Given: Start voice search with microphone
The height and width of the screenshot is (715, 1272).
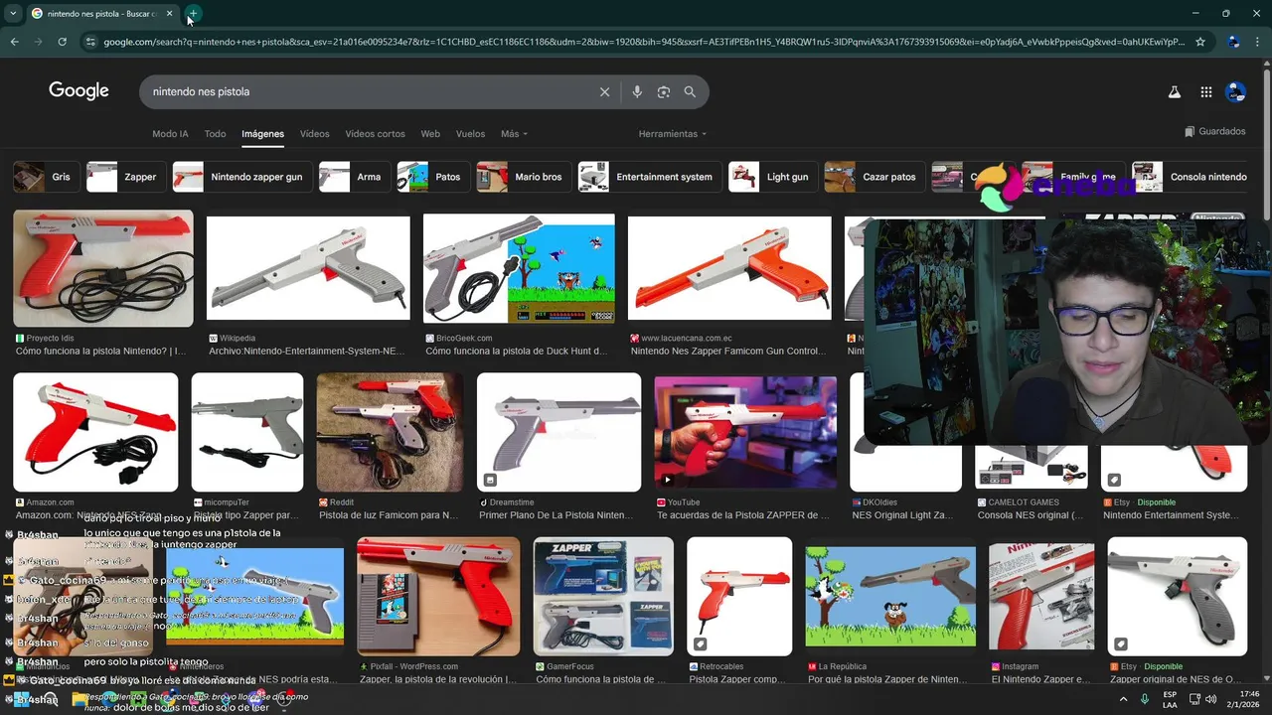Looking at the screenshot, I should coord(637,91).
